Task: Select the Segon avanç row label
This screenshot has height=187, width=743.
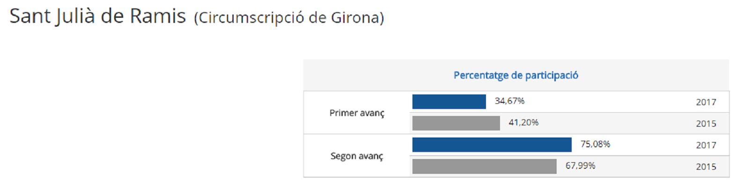Action: [x=357, y=156]
